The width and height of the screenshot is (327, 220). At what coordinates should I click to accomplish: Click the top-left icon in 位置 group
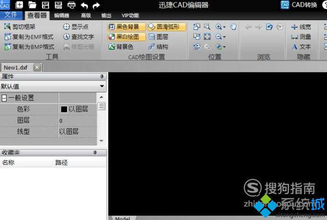tap(197, 27)
